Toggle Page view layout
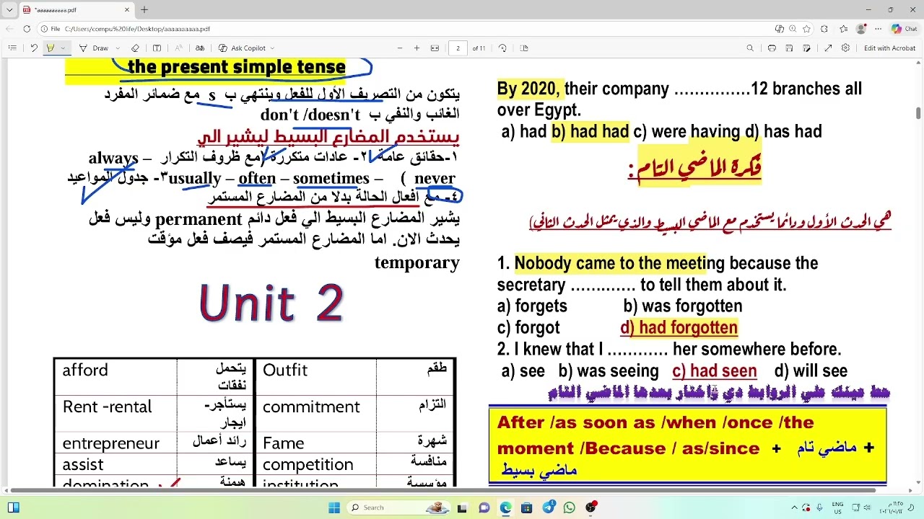This screenshot has height=519, width=924. coord(525,48)
